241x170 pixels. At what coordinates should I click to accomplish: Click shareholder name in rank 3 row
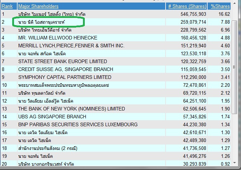pyautogui.click(x=45, y=30)
